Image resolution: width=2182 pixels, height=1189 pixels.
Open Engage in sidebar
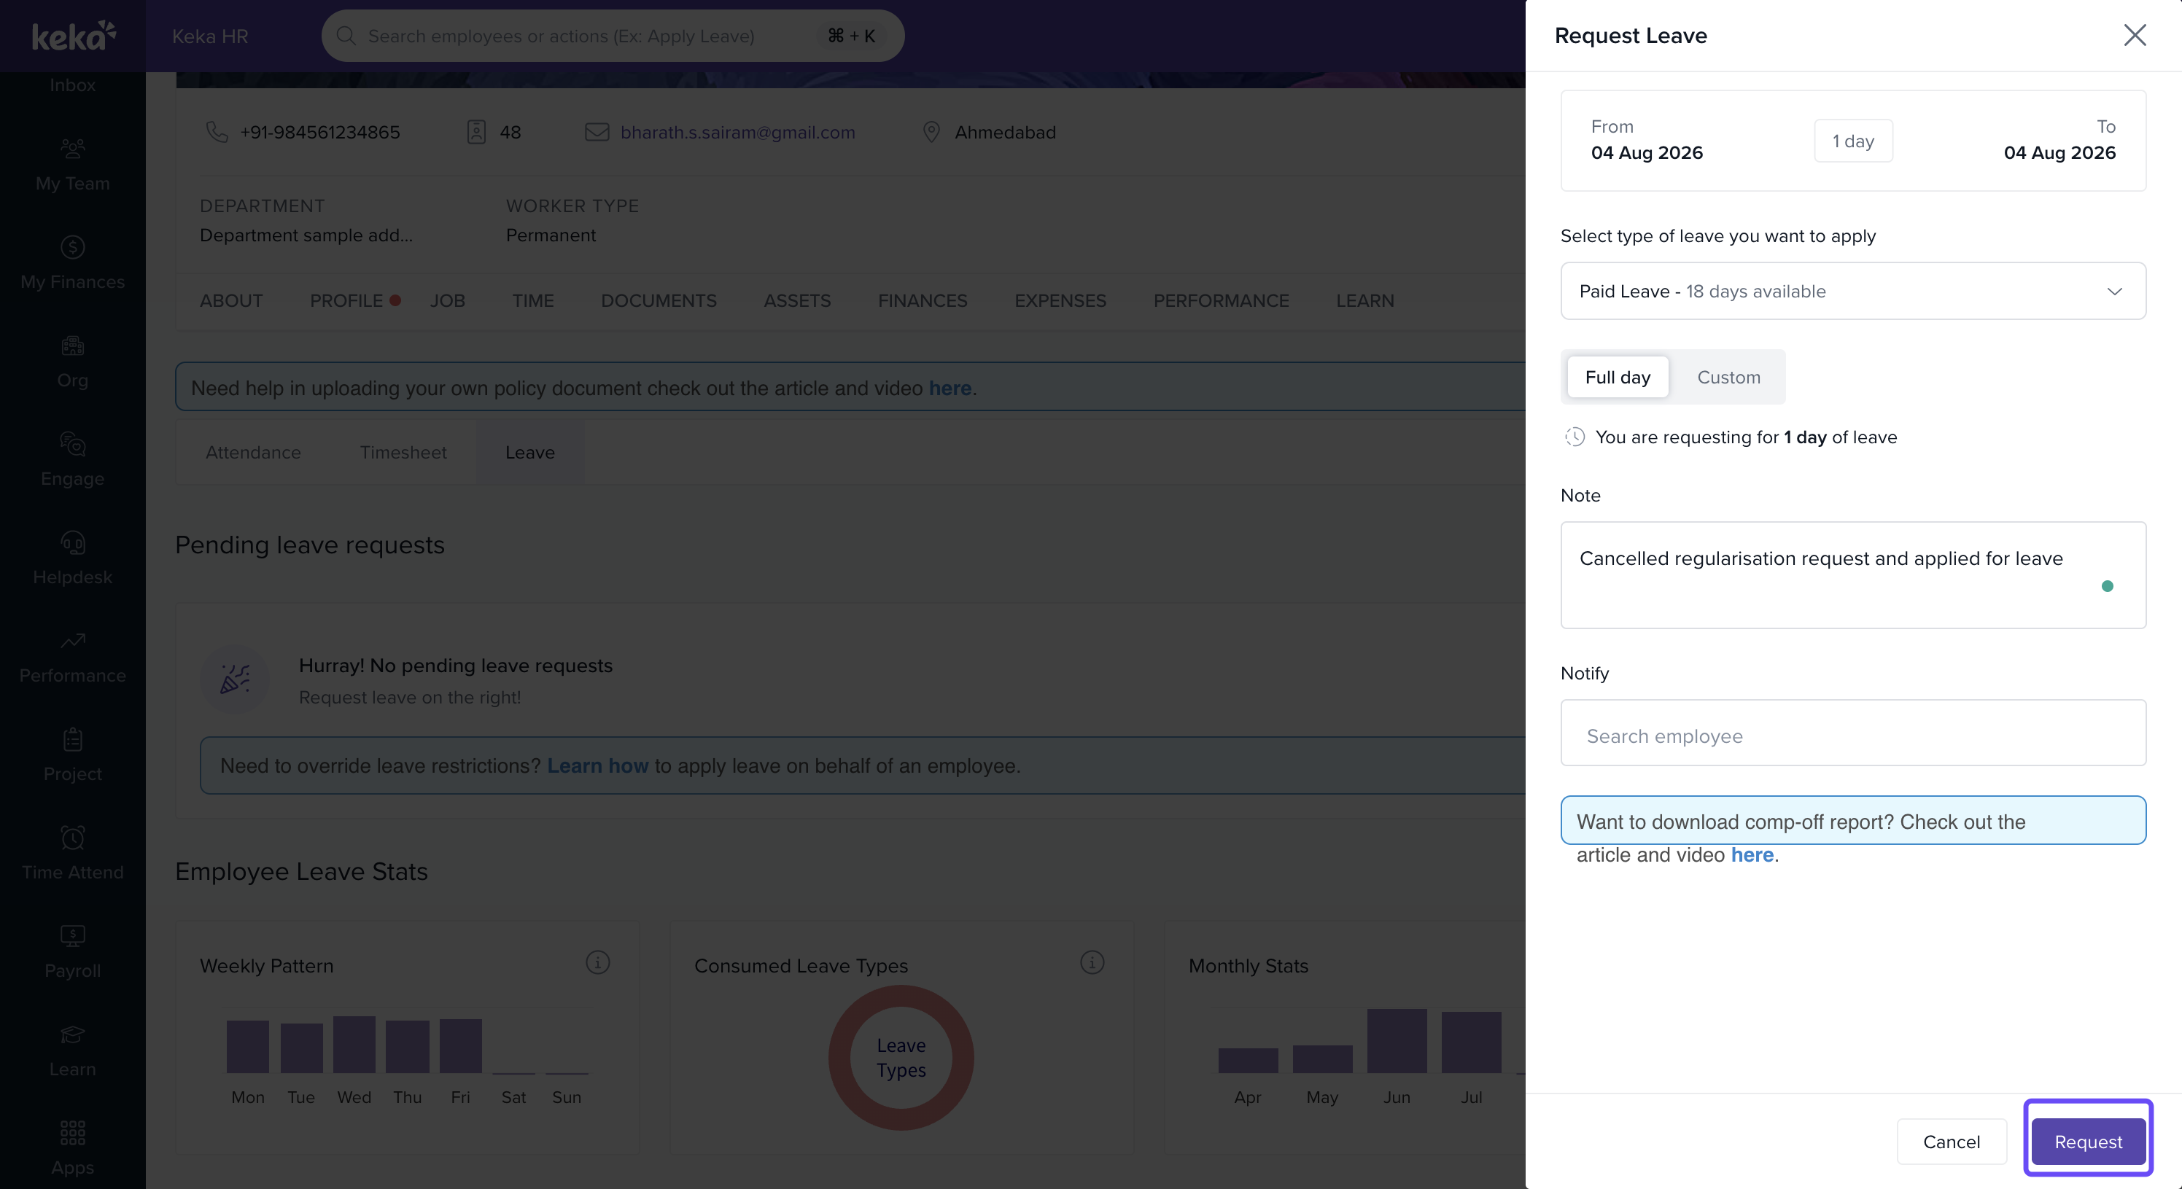tap(73, 460)
